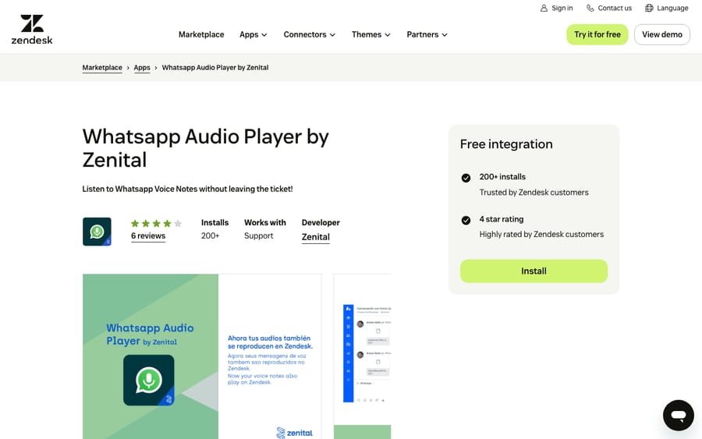Go to the Apps breadcrumb

pyautogui.click(x=142, y=68)
